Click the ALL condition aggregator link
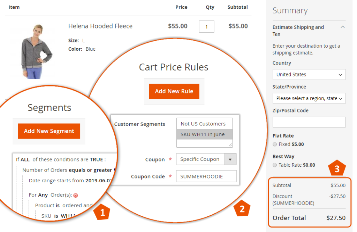The width and height of the screenshot is (357, 232). [25, 159]
